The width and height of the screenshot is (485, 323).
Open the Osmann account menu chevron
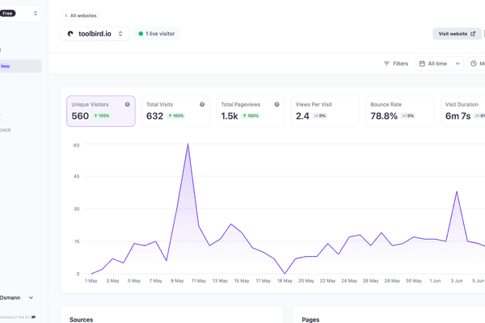[31, 298]
